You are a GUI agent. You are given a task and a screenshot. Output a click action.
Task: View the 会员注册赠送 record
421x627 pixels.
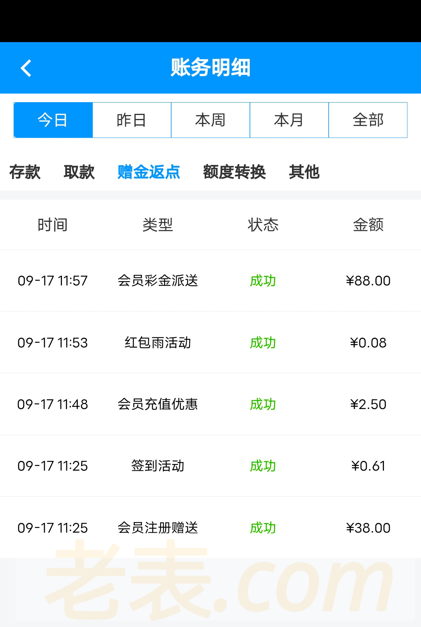pos(158,528)
